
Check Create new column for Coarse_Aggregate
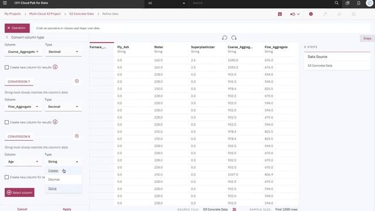point(6,67)
